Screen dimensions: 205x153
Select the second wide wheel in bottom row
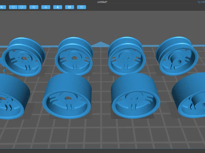(67, 96)
